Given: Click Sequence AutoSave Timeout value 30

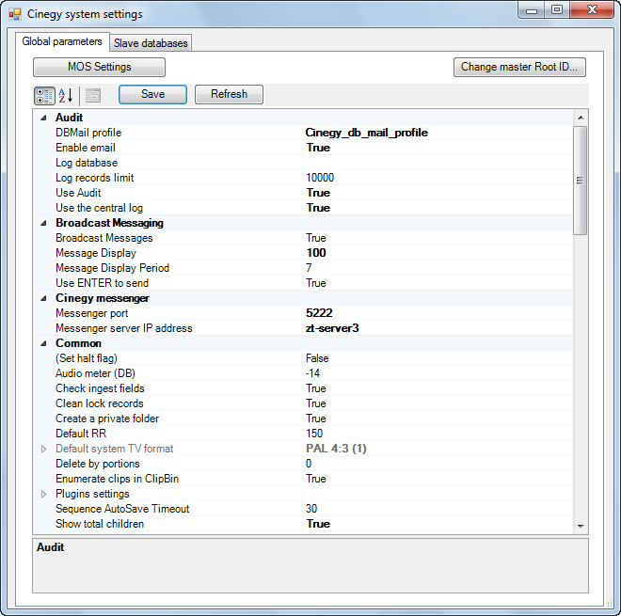Looking at the screenshot, I should pyautogui.click(x=311, y=509).
